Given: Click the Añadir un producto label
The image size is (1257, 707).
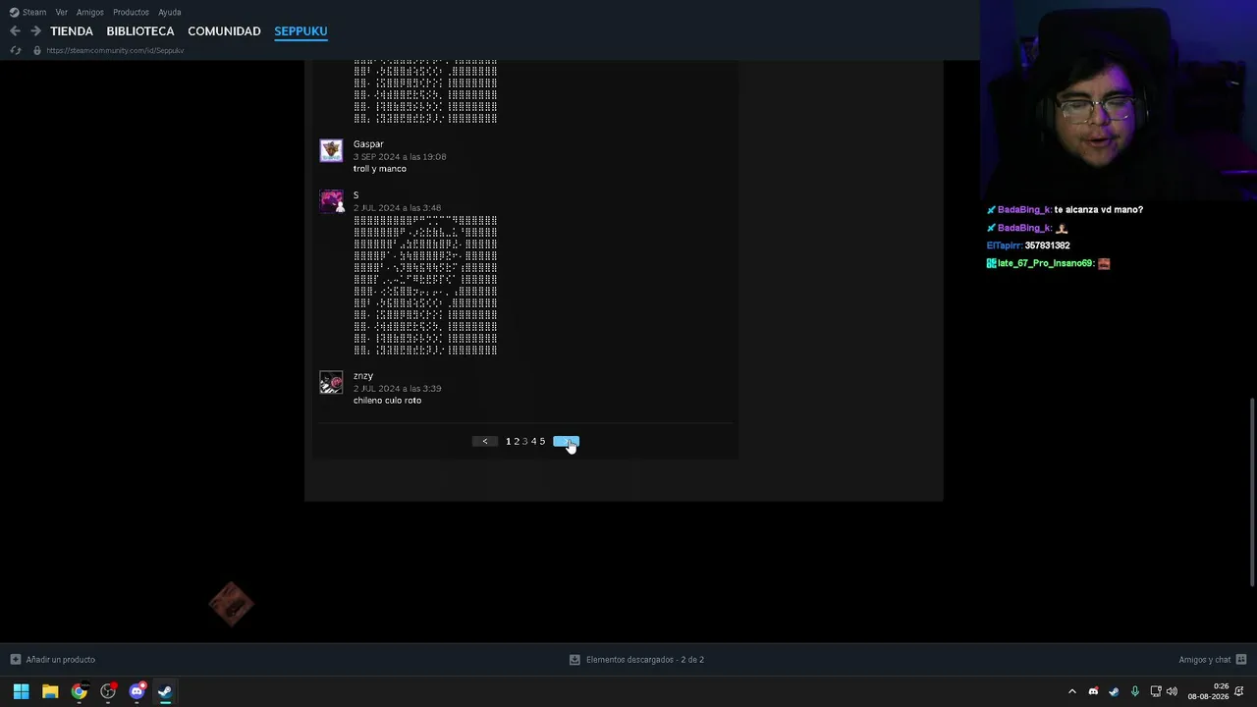Looking at the screenshot, I should pos(61,660).
